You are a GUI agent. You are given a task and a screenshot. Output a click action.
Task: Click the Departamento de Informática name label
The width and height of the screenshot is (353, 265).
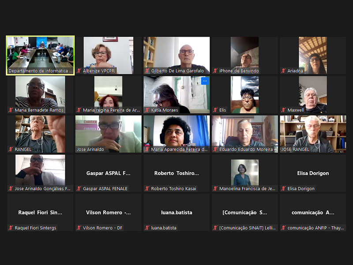[x=40, y=71]
